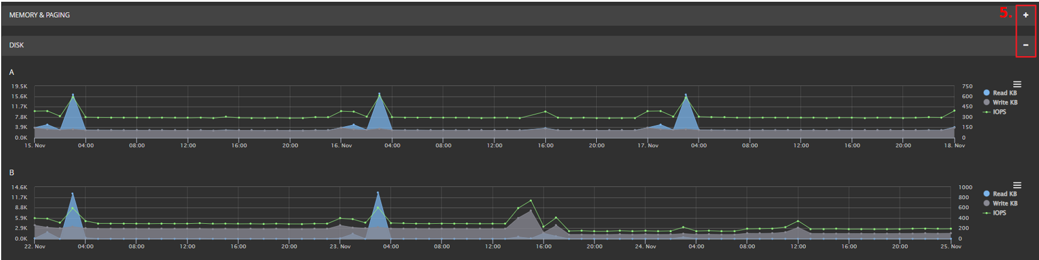1039x260 pixels.
Task: Hide IOPS line in chart B legend
Action: (x=999, y=213)
